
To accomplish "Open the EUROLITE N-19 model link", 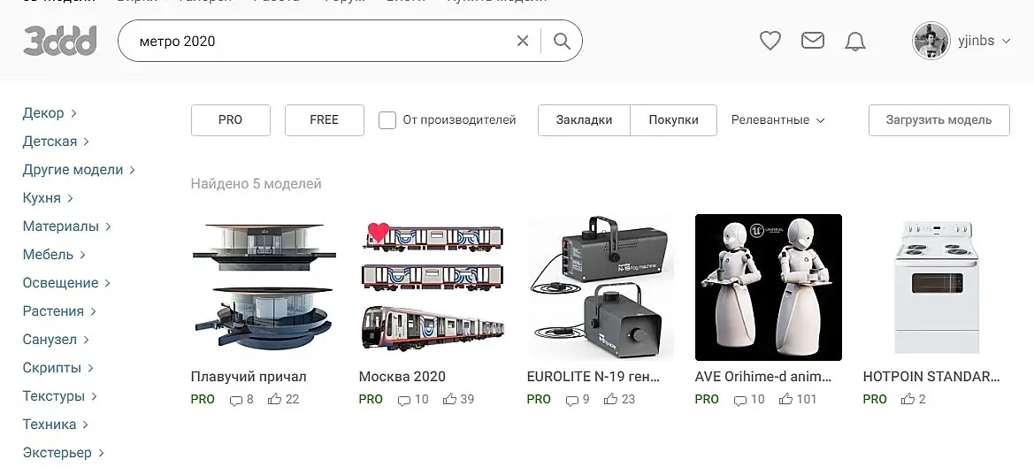I will pyautogui.click(x=594, y=377).
